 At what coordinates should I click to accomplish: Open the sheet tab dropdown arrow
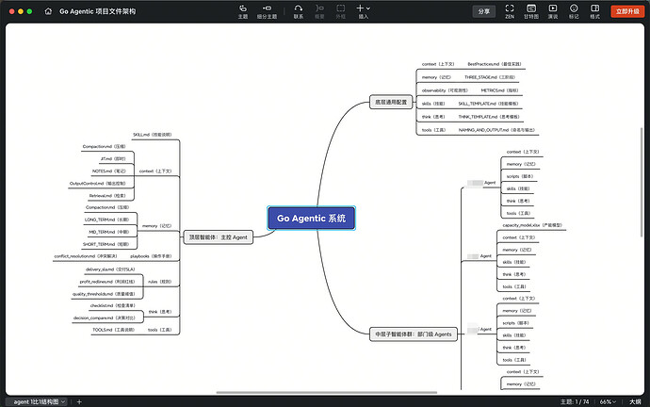click(65, 401)
